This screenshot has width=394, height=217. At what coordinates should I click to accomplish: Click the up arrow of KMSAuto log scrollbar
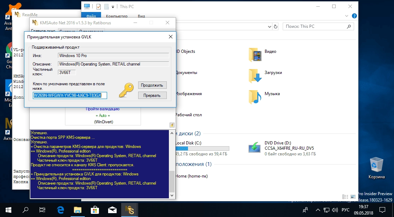coord(172,133)
